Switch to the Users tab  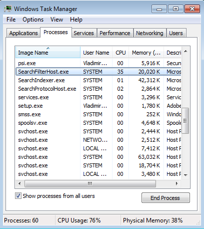coord(176,33)
